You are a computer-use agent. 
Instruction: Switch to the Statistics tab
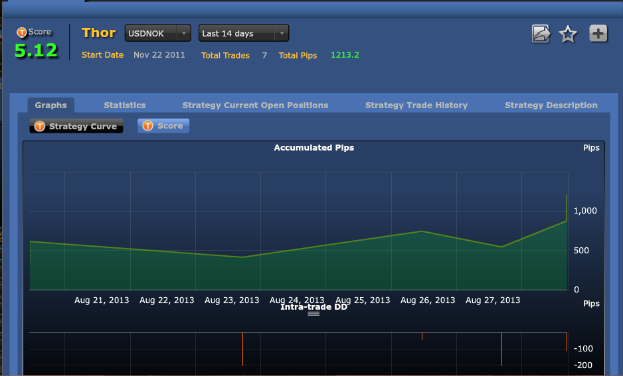tap(125, 105)
